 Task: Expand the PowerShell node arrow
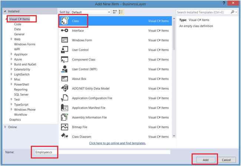coord(11,84)
